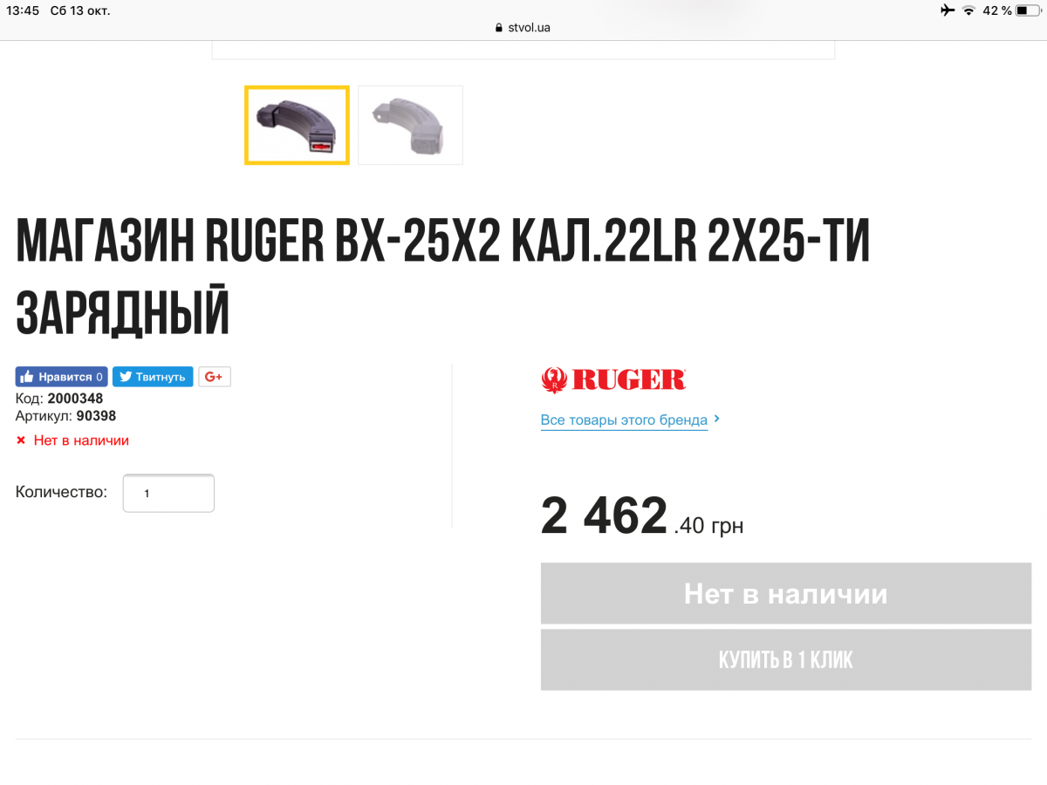
Task: Open Все товары этого бренда link
Action: point(624,420)
